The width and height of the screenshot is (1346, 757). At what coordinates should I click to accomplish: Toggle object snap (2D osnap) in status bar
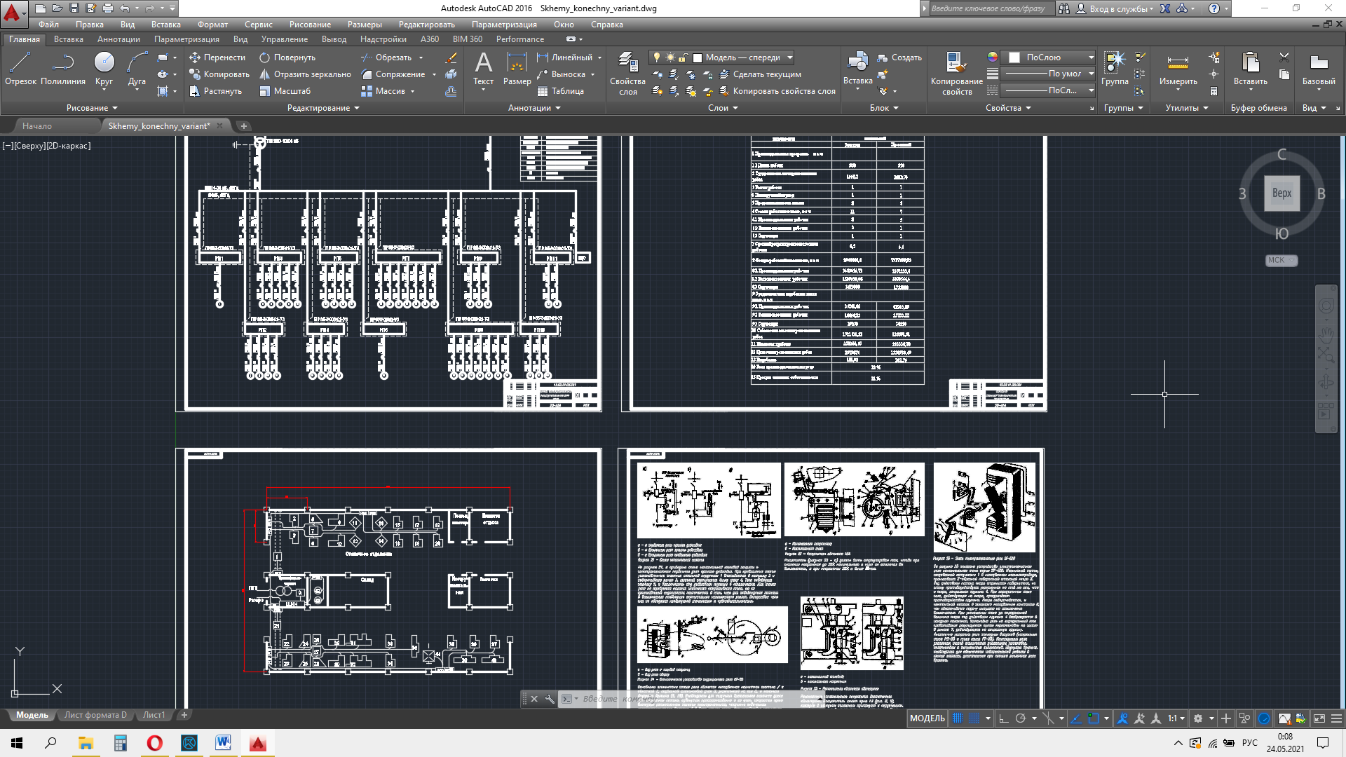click(x=1094, y=718)
